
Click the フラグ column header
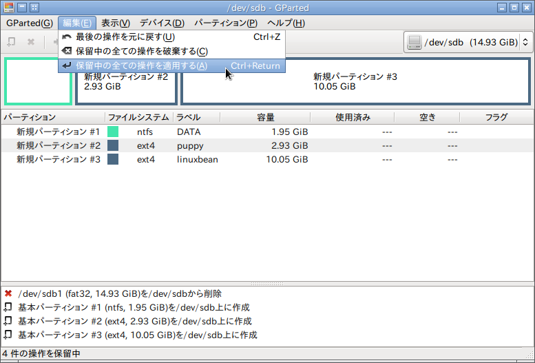click(496, 117)
